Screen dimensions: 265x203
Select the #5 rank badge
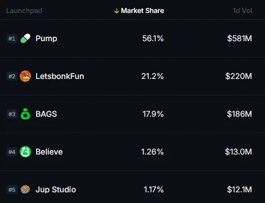point(12,189)
